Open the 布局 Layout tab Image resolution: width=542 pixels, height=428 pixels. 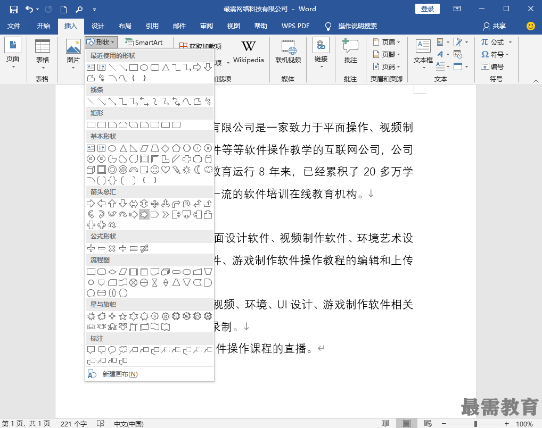(125, 26)
